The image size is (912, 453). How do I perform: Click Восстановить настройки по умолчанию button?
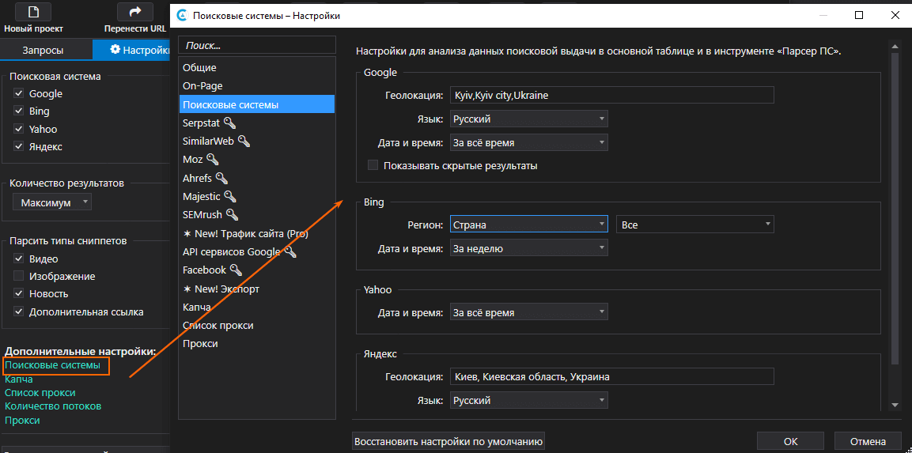point(448,441)
